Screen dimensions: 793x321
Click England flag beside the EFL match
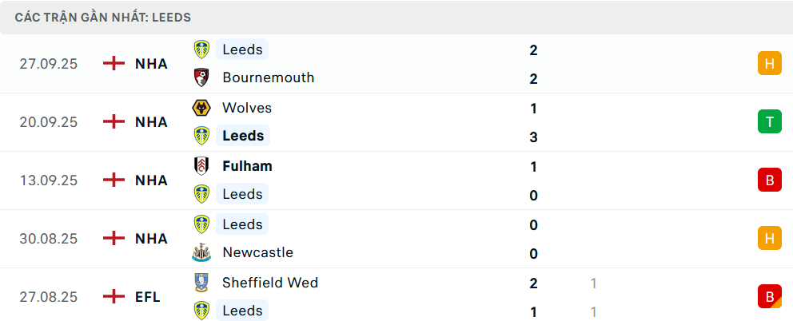pos(114,296)
